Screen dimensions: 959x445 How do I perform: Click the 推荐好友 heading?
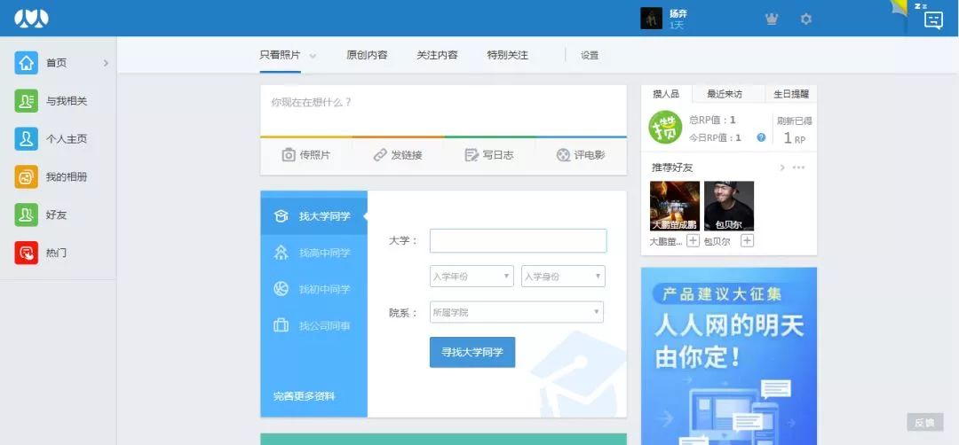(x=672, y=168)
